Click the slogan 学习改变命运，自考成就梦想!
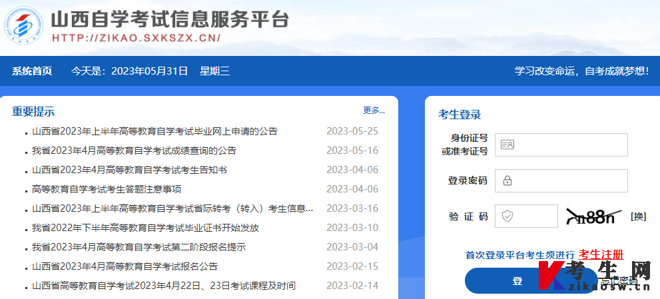 (x=581, y=71)
